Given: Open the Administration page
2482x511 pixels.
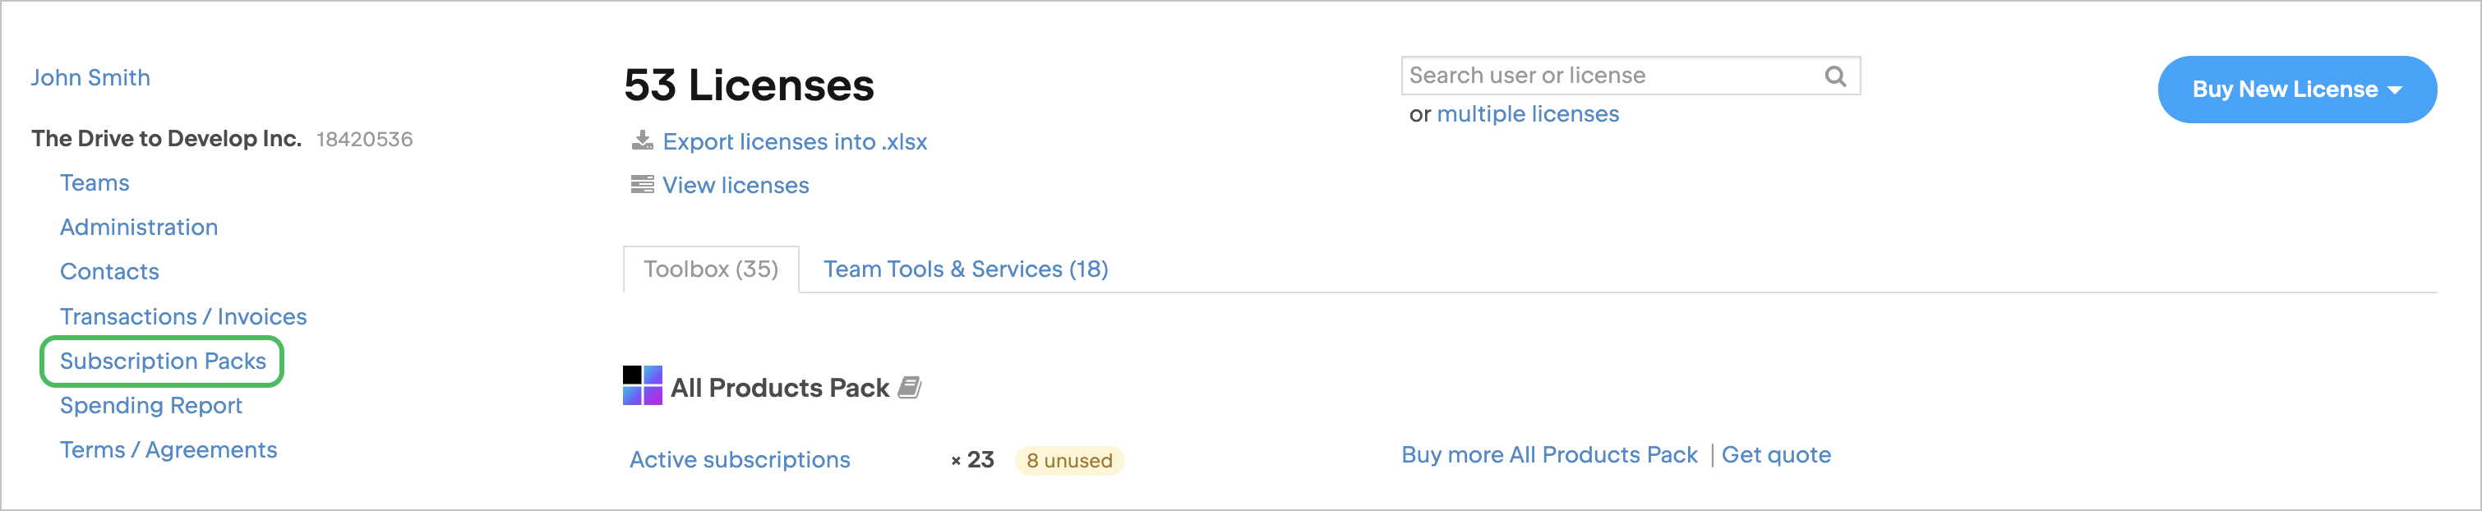Looking at the screenshot, I should pyautogui.click(x=139, y=227).
